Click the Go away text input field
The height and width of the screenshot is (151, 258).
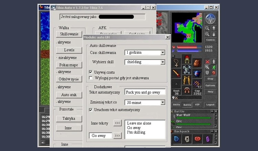tap(100, 136)
